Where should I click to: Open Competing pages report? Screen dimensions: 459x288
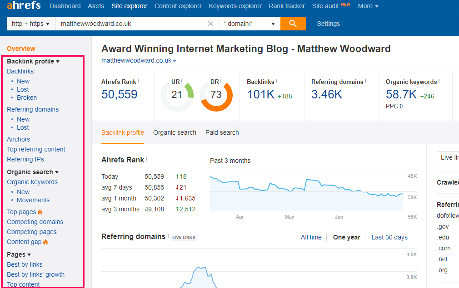(x=32, y=232)
